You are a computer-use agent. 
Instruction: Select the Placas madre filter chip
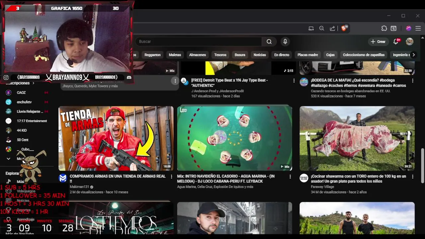[x=307, y=55]
